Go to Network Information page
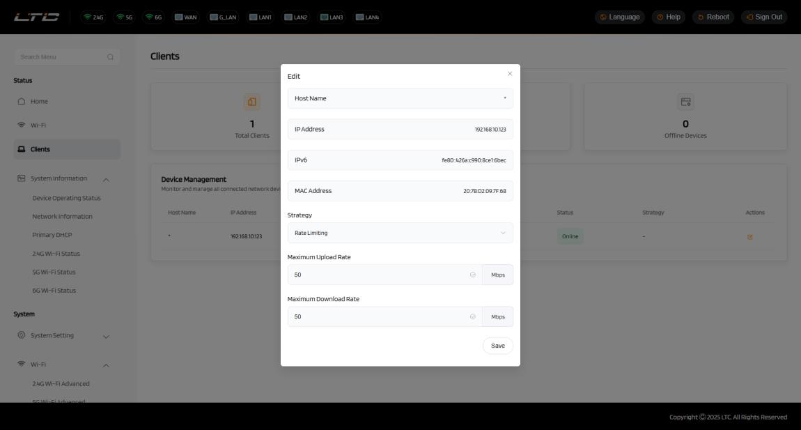The height and width of the screenshot is (430, 801). [62, 217]
